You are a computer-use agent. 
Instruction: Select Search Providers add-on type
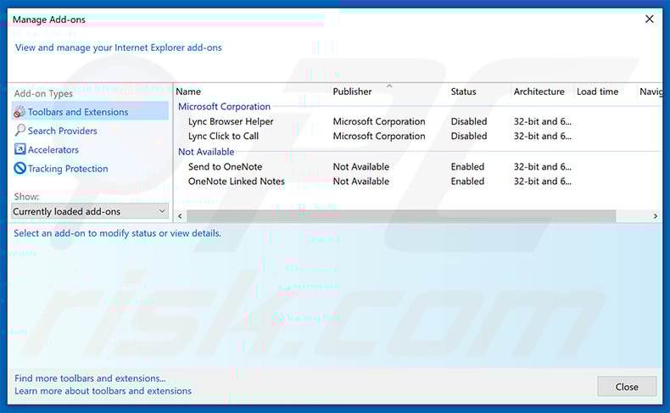[x=63, y=131]
